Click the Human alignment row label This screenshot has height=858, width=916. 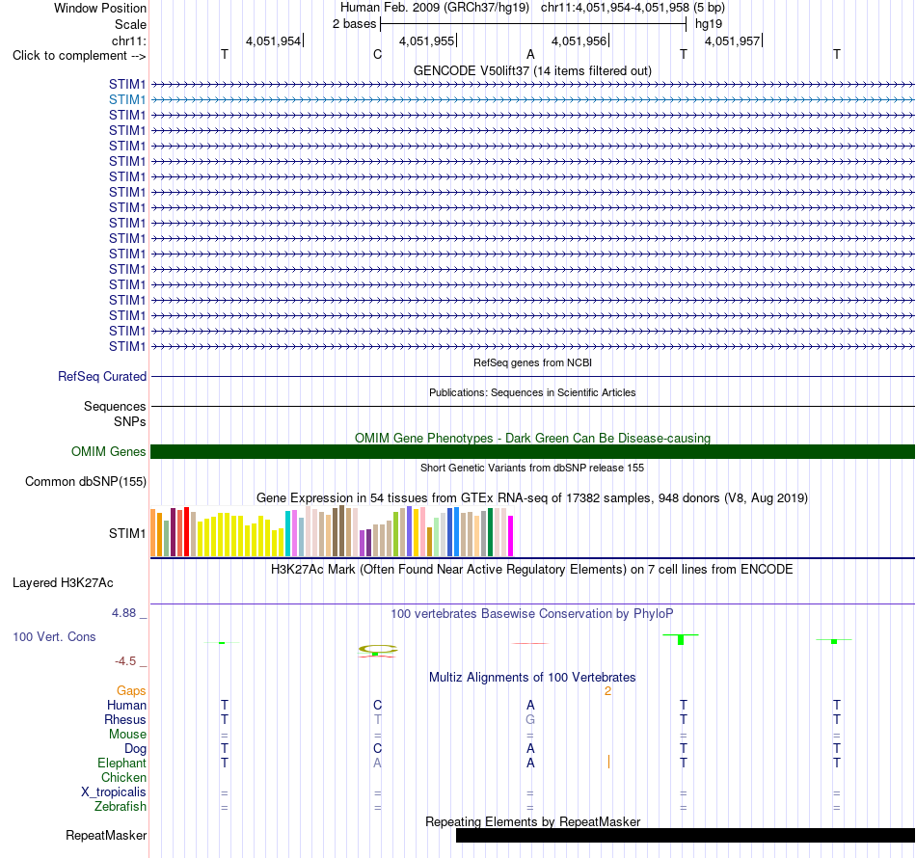tap(126, 705)
